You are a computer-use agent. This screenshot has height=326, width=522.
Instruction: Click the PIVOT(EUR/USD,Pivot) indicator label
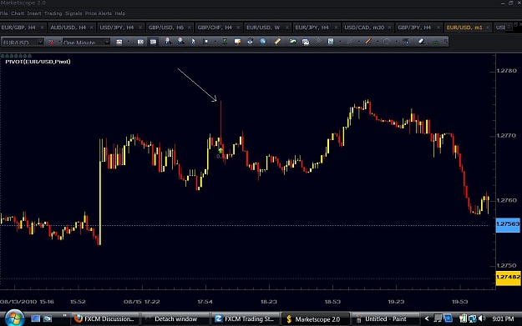pos(38,62)
